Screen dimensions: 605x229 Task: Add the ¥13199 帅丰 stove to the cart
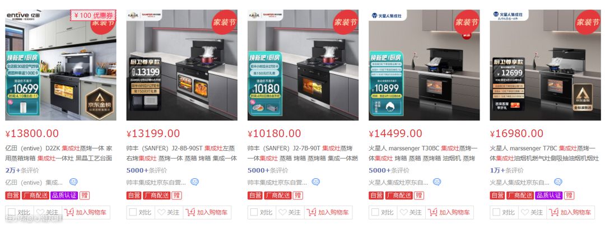pyautogui.click(x=206, y=212)
